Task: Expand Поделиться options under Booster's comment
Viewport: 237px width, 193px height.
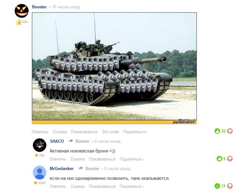Action: pos(135,132)
